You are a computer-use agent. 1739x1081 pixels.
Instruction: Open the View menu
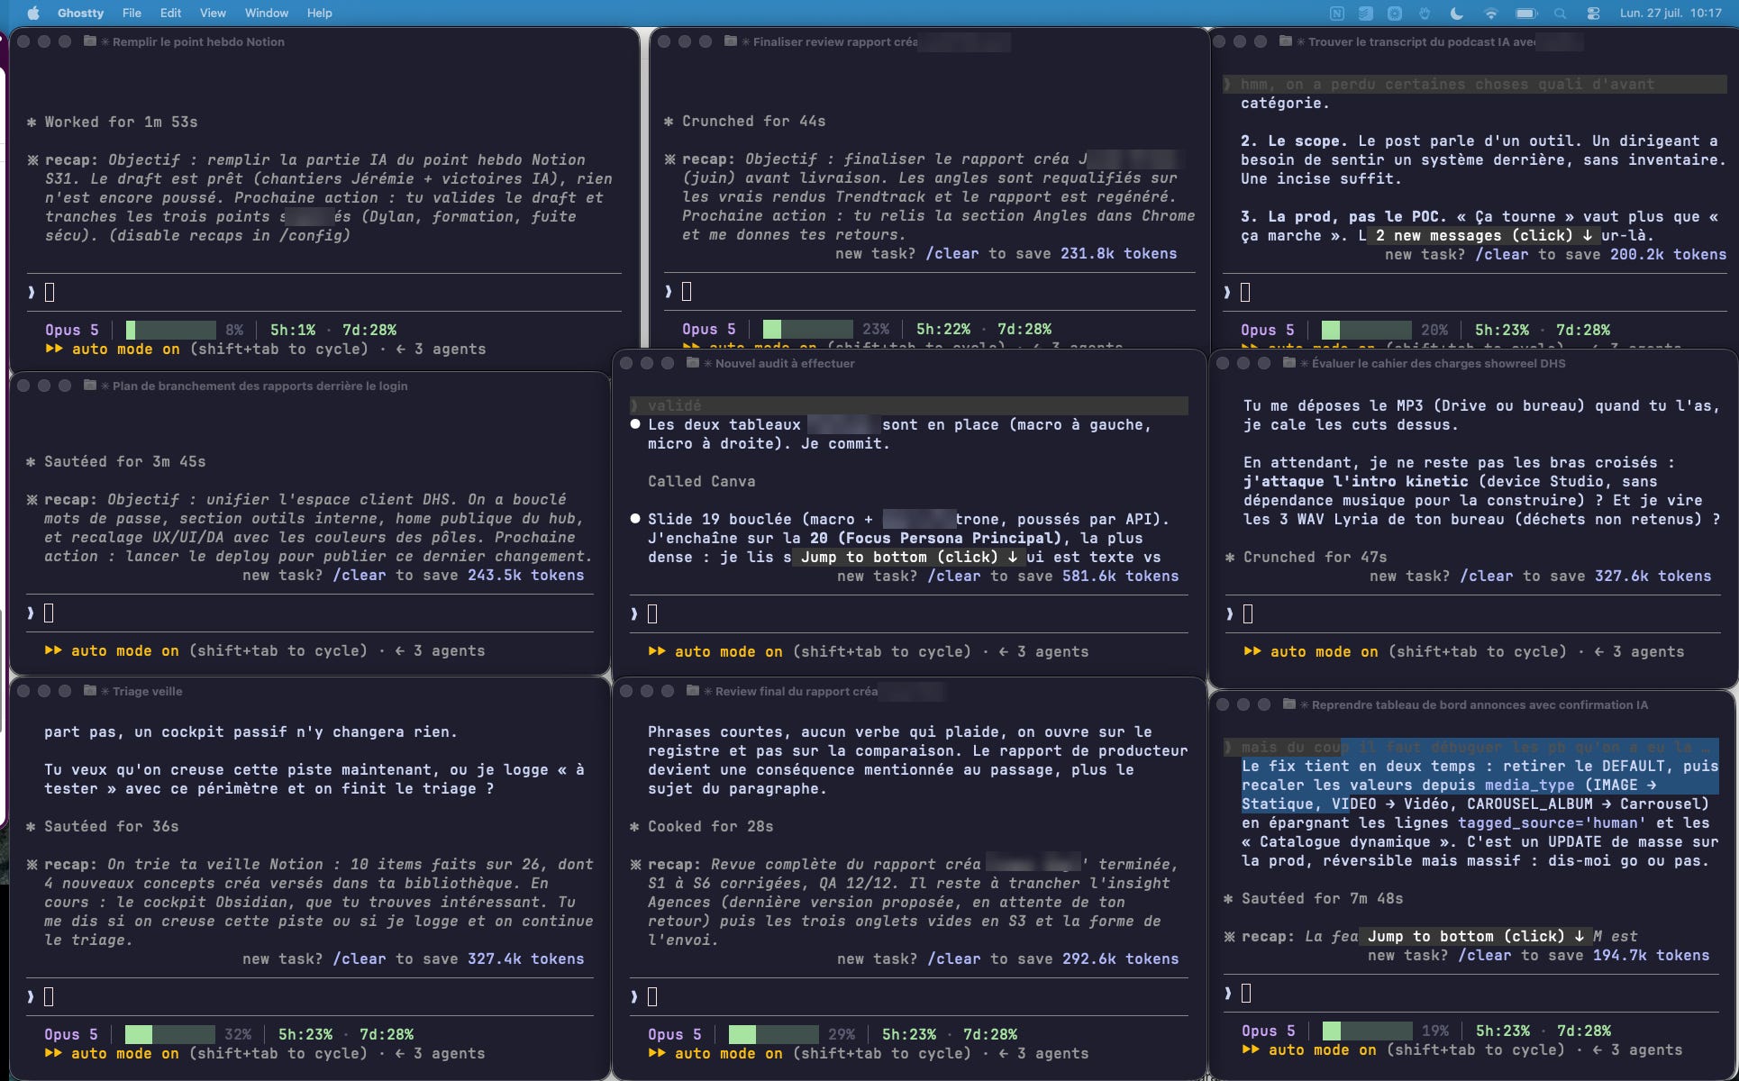coord(213,13)
